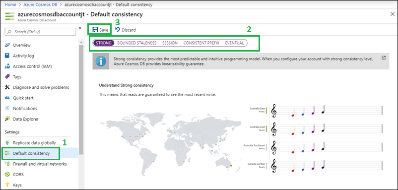Image resolution: width=398 pixels, height=190 pixels.
Task: Click the Default consistency bars icon
Action: coord(7,153)
